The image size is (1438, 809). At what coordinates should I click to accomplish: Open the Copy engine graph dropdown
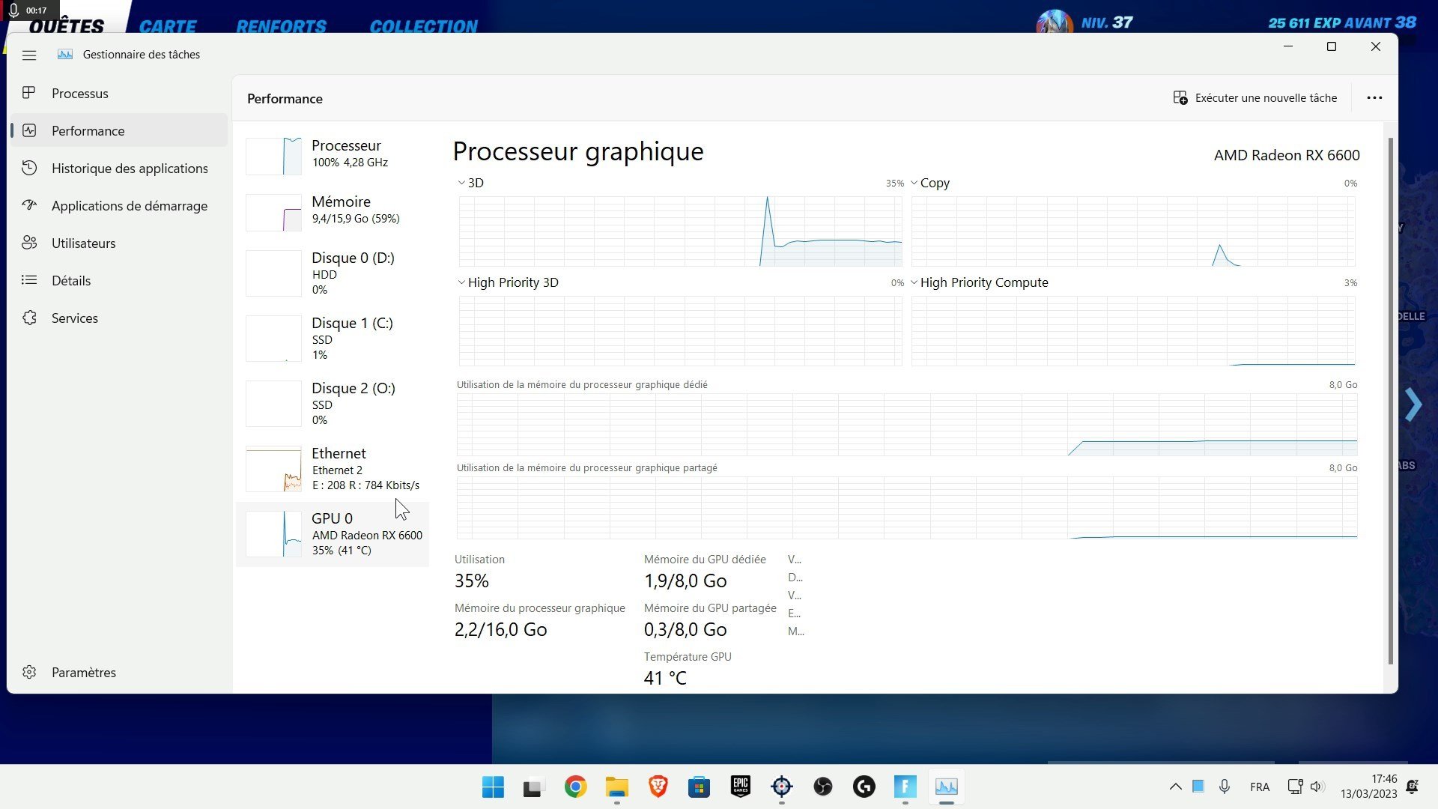914,183
